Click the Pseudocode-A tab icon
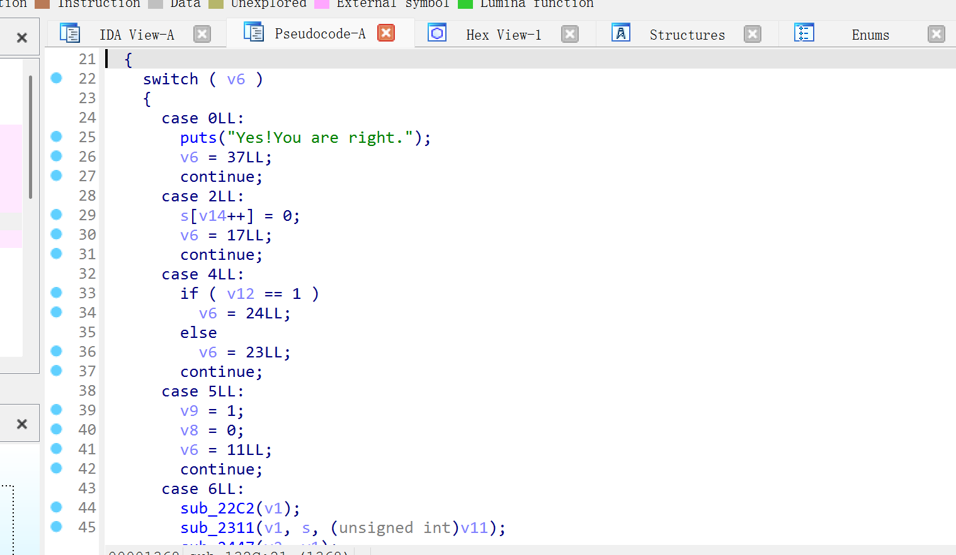The image size is (956, 555). click(x=253, y=32)
